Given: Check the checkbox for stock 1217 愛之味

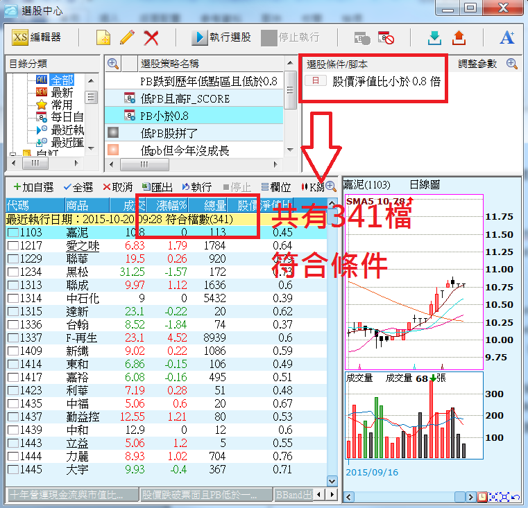Looking at the screenshot, I should 14,245.
